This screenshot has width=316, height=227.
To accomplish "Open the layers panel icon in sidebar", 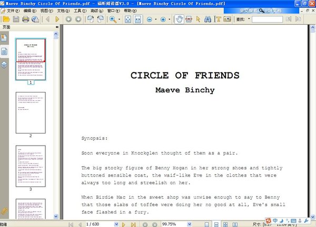I will (4, 65).
